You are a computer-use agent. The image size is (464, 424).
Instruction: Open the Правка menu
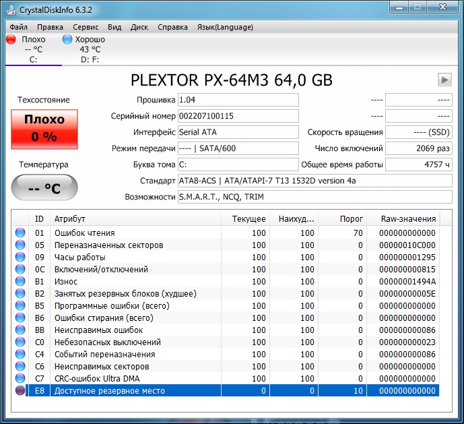click(x=50, y=27)
